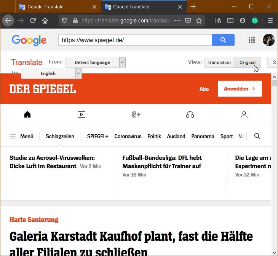278x256 pixels.
Task: Open the SPIEGEL+ section
Action: coord(97,136)
